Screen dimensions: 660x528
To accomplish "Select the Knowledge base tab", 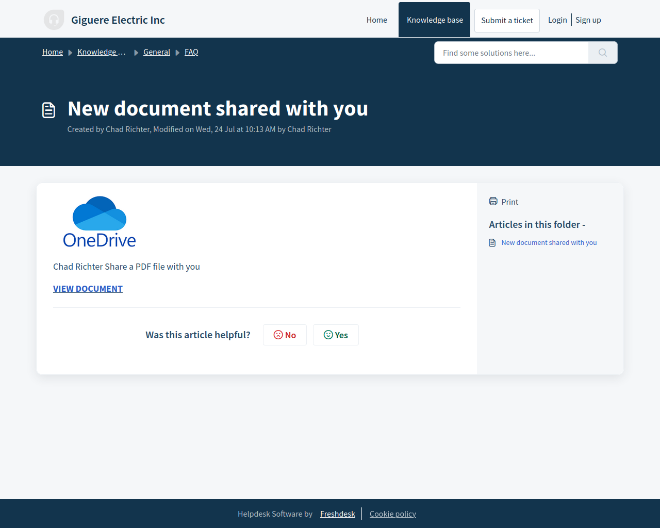I will (435, 20).
